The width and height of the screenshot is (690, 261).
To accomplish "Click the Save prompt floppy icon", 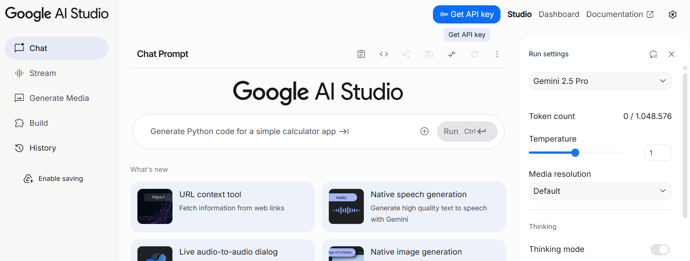I will (429, 54).
